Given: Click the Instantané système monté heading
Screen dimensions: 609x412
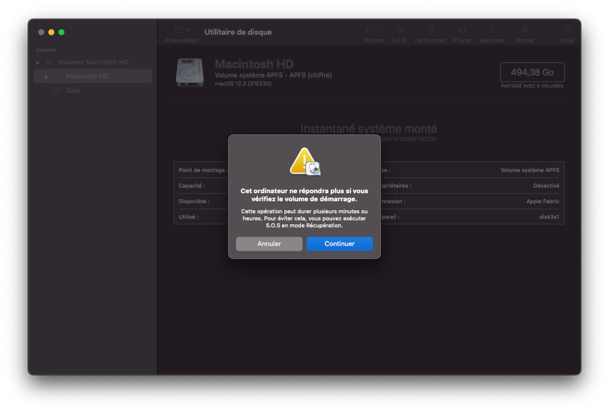Looking at the screenshot, I should coord(368,129).
